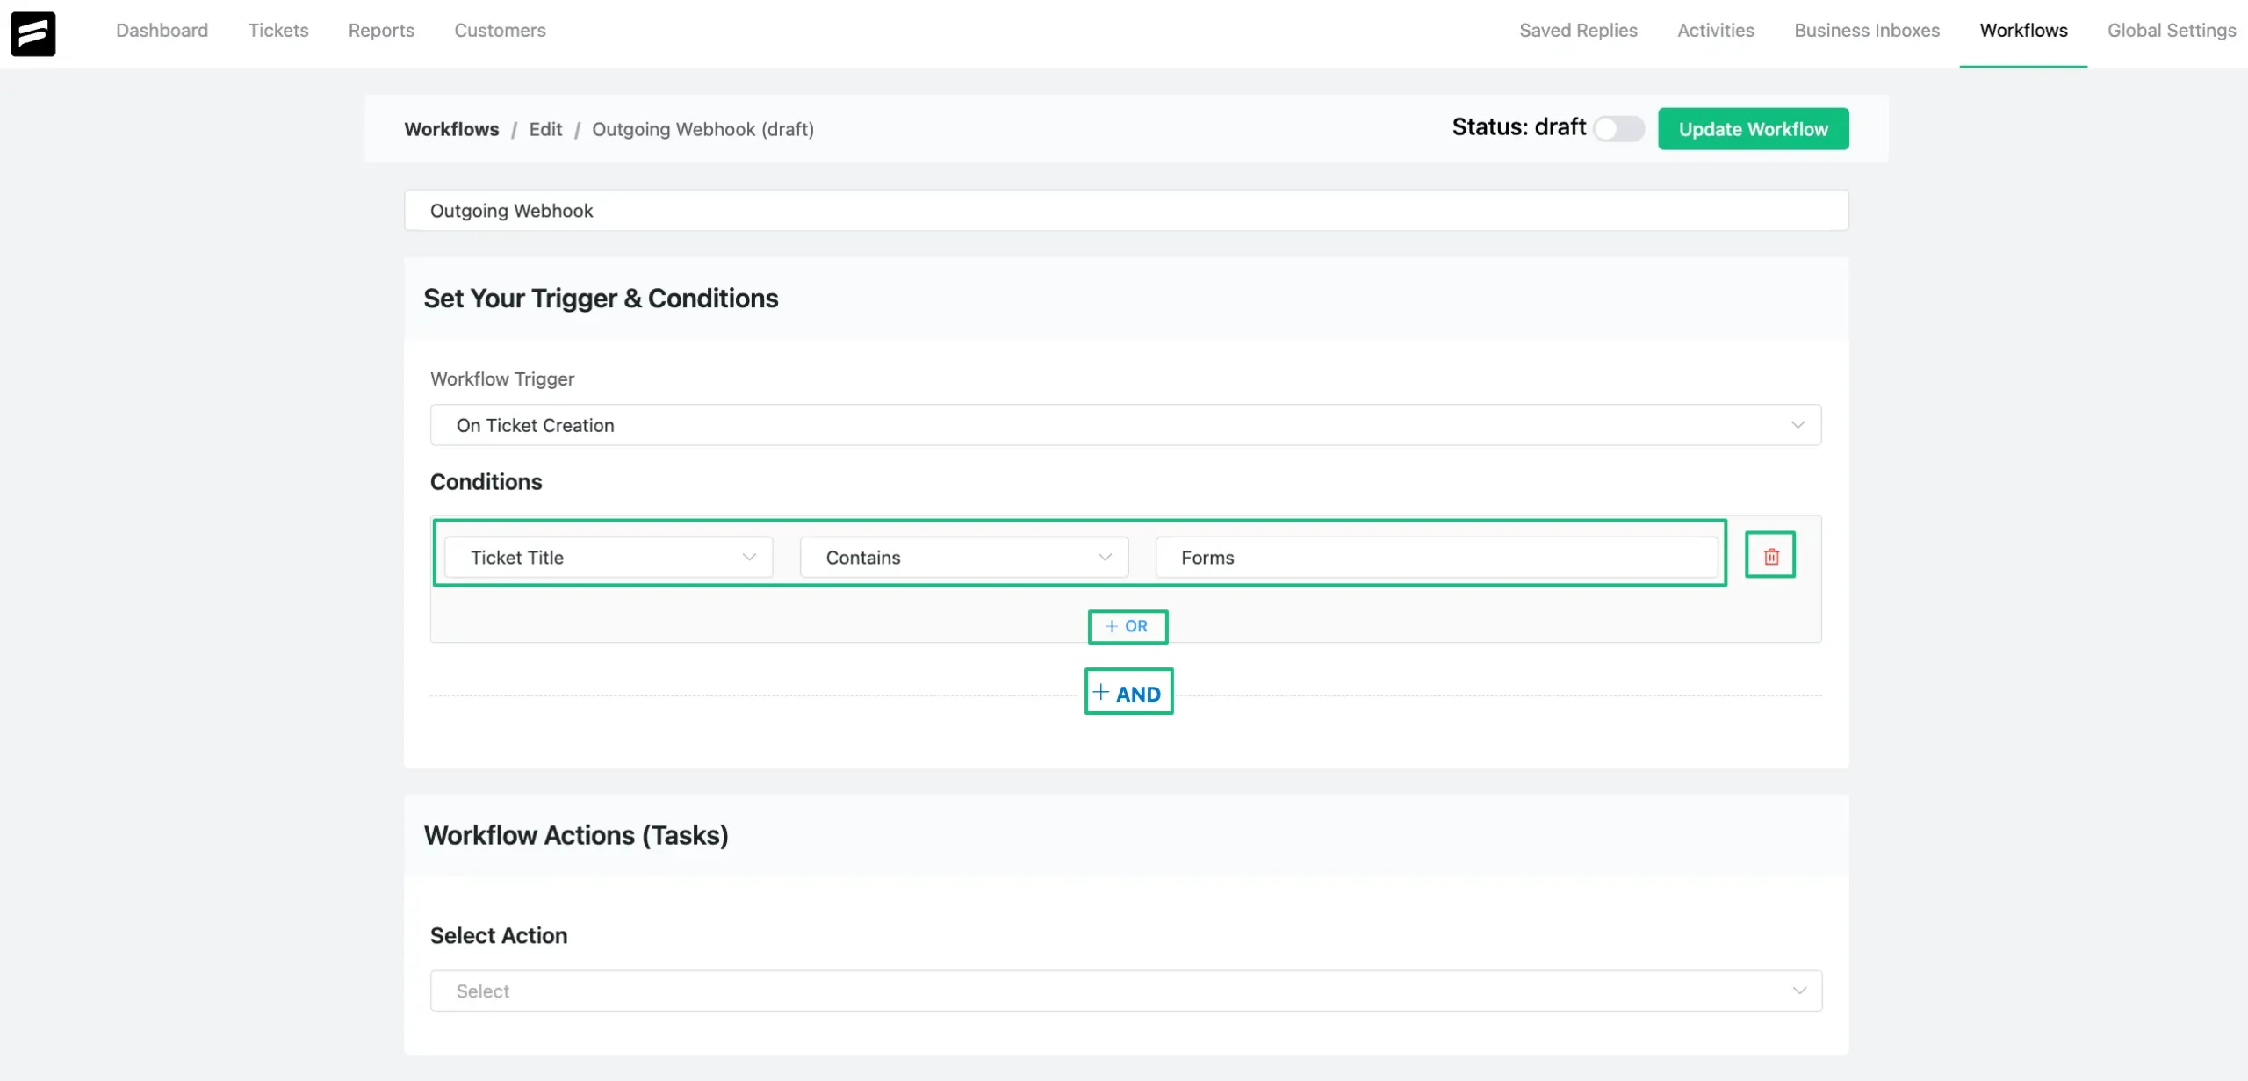Click the Customers navigation icon
The image size is (2248, 1081).
click(501, 32)
